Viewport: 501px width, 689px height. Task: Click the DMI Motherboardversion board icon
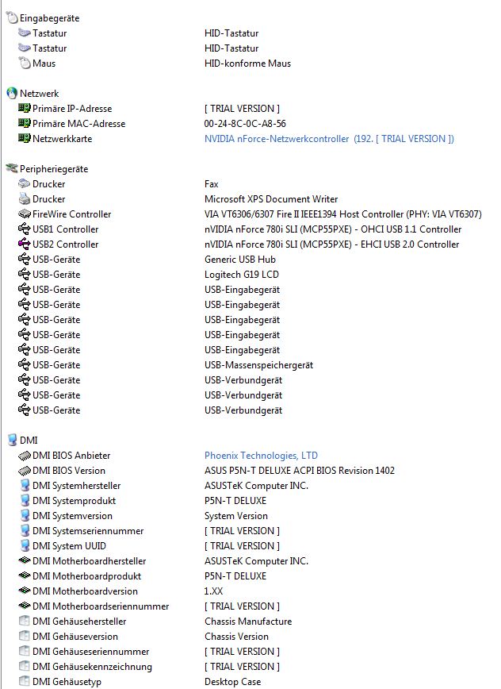coord(24,591)
